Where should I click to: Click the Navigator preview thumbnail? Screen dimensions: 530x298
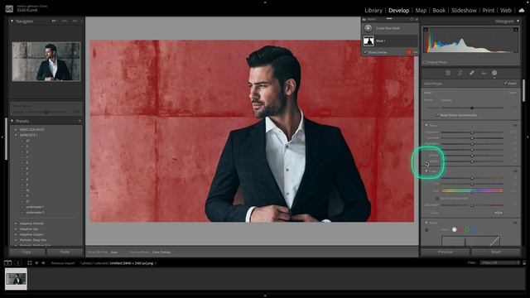(x=46, y=61)
